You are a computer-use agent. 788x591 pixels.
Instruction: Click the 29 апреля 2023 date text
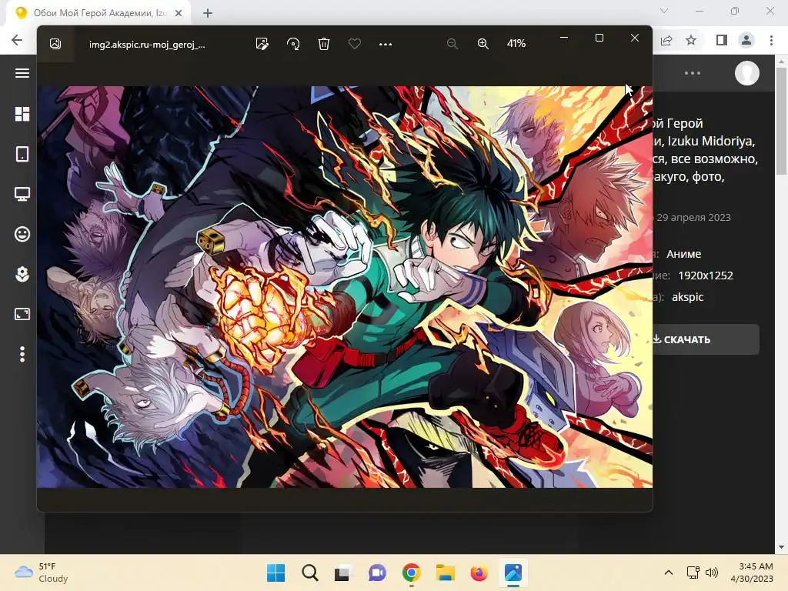[693, 218]
